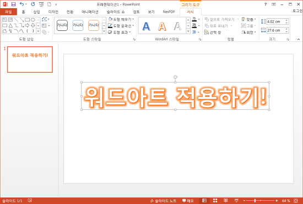Toggle the comments (메모) pane
The image size is (303, 204).
pyautogui.click(x=188, y=201)
